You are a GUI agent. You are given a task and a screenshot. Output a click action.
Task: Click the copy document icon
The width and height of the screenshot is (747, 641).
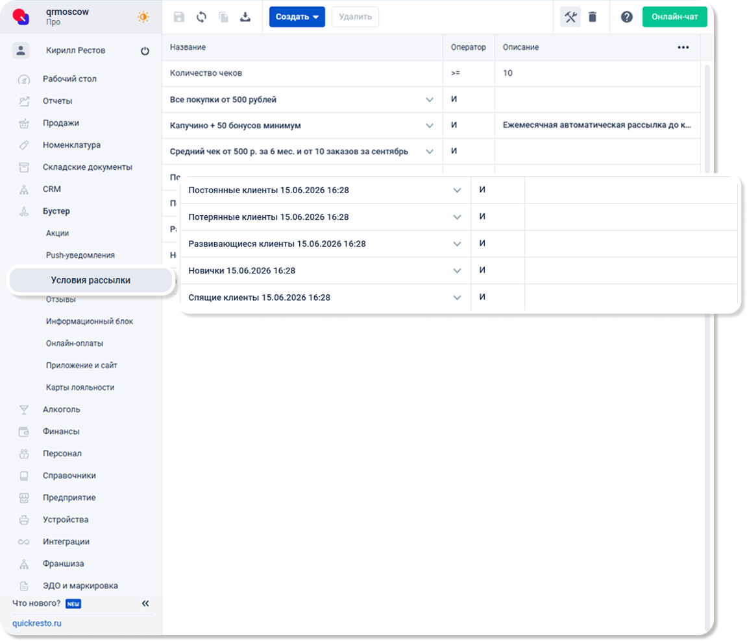tap(223, 17)
